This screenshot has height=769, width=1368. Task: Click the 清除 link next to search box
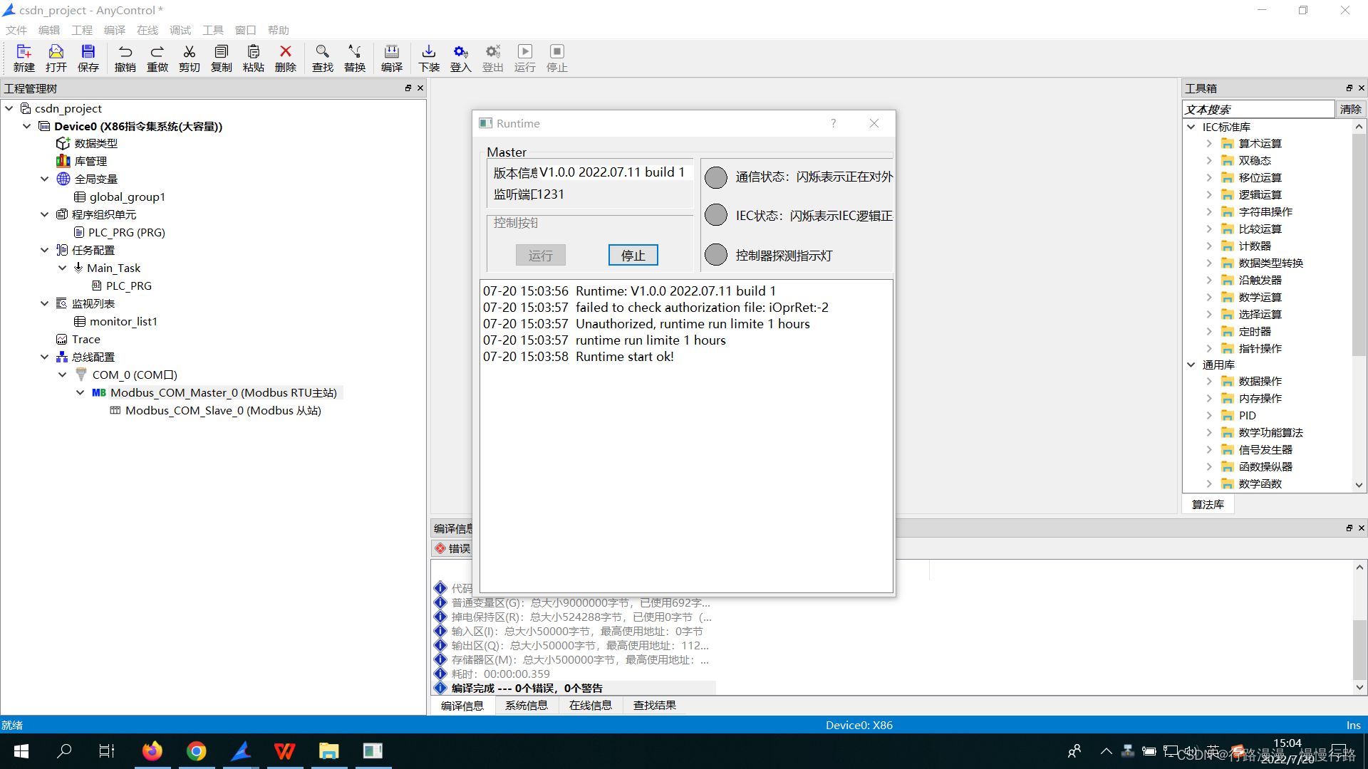pos(1352,109)
